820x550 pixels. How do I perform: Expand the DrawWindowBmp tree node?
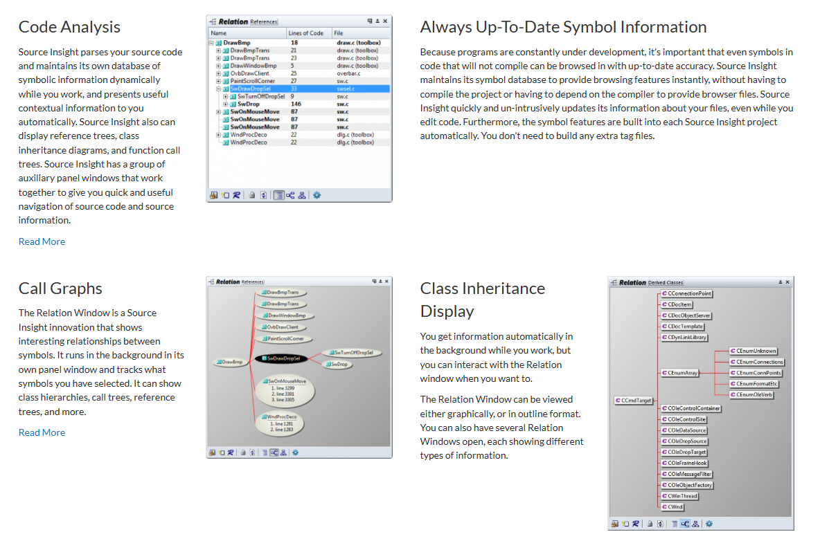point(219,66)
